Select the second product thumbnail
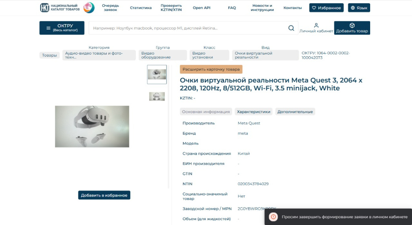The width and height of the screenshot is (412, 225). pyautogui.click(x=157, y=96)
